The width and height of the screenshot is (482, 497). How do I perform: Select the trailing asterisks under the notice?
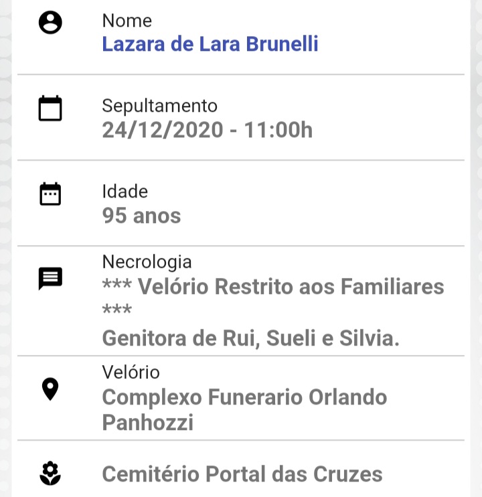coord(116,311)
